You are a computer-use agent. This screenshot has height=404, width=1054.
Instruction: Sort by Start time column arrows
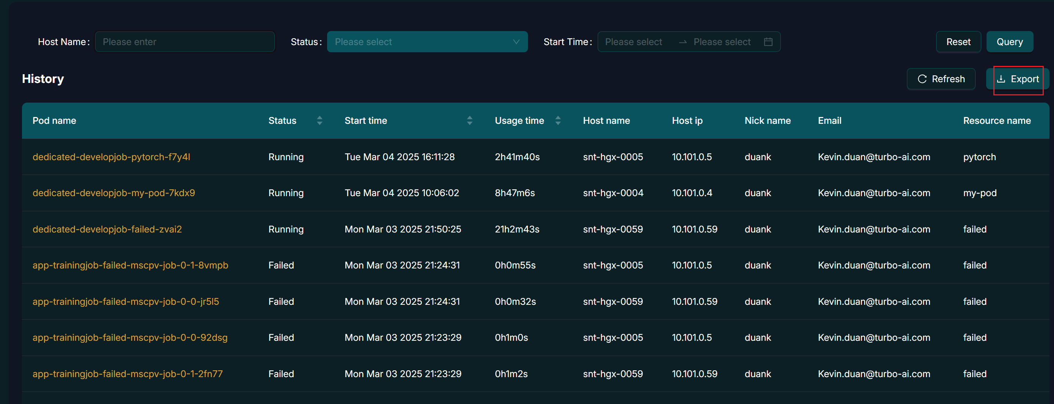point(469,121)
